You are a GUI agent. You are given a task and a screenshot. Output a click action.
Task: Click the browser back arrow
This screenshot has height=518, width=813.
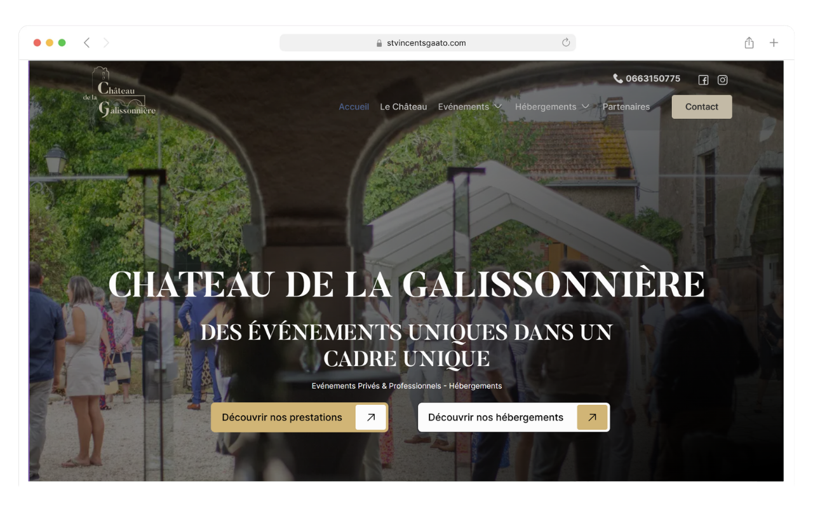pos(86,42)
